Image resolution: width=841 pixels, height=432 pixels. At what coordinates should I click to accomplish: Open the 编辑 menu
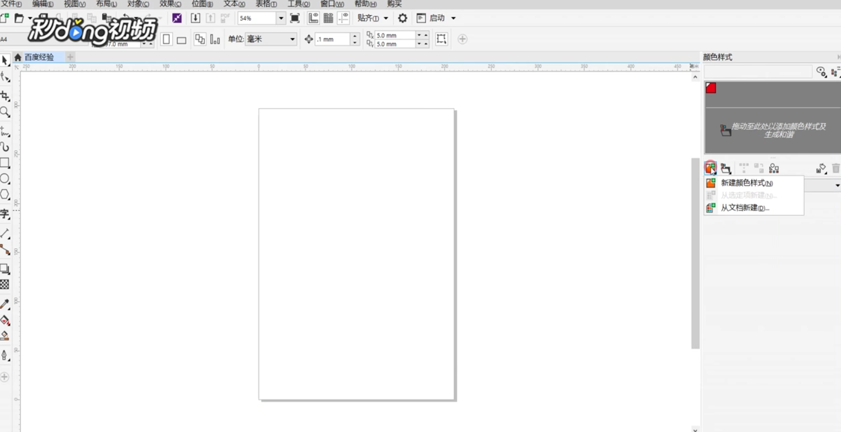point(43,4)
